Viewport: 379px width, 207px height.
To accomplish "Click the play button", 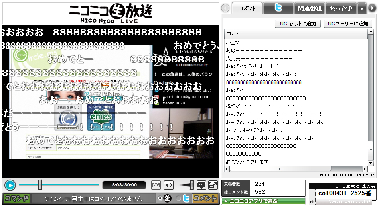I will click(10, 185).
